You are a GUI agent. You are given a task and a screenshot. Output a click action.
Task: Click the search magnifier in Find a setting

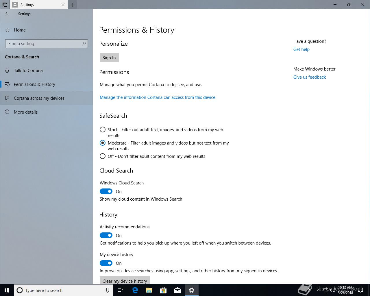(x=84, y=44)
